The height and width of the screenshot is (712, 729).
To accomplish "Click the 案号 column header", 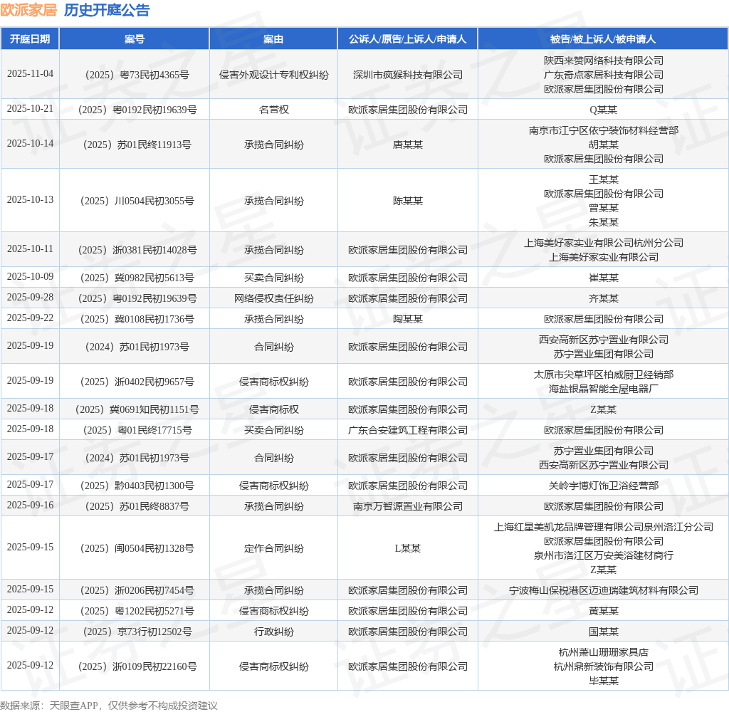I will [x=135, y=39].
